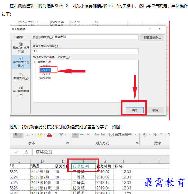Click the cell 2018级10班

pyautogui.click(x=42, y=182)
